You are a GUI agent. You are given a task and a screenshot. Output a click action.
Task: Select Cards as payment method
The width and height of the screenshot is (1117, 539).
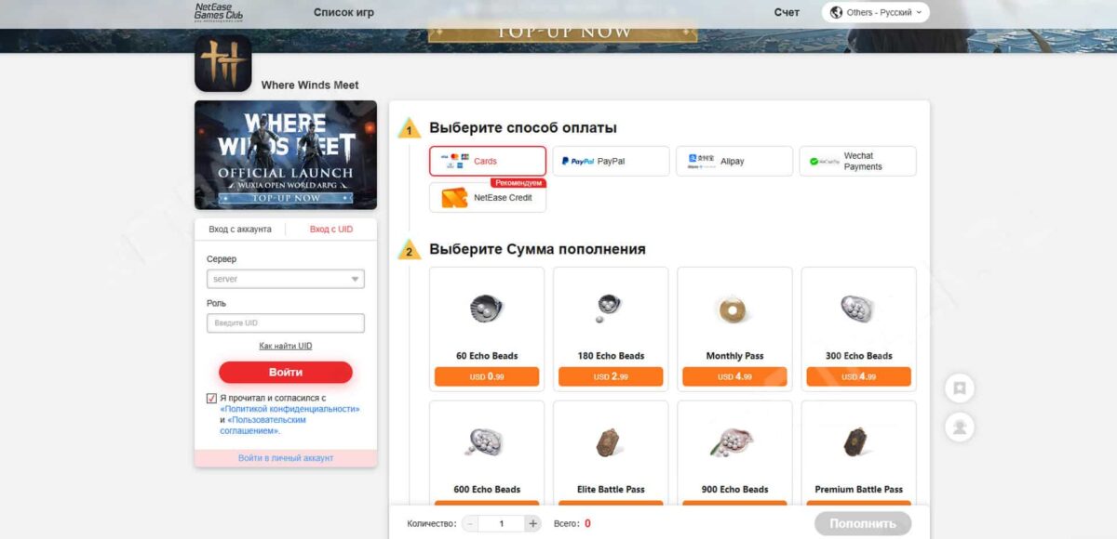487,161
